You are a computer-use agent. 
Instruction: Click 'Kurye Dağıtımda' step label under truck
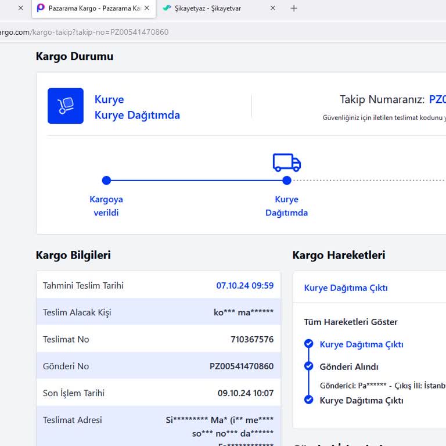287,206
